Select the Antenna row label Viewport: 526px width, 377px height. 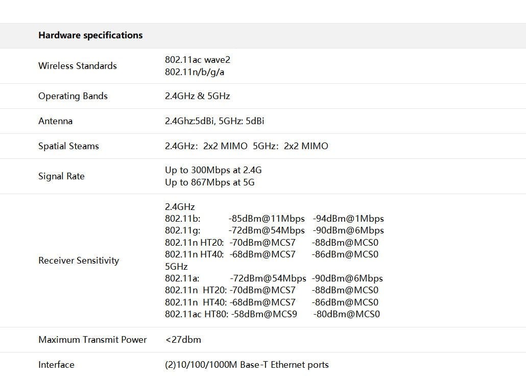(x=55, y=121)
